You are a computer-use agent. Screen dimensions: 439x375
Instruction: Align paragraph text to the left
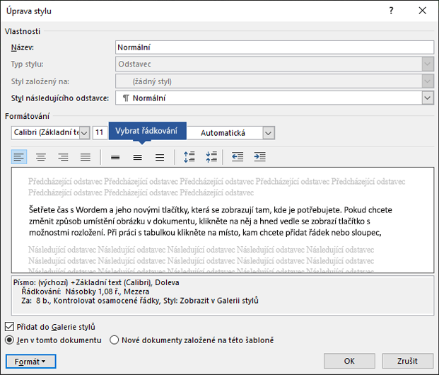19,156
